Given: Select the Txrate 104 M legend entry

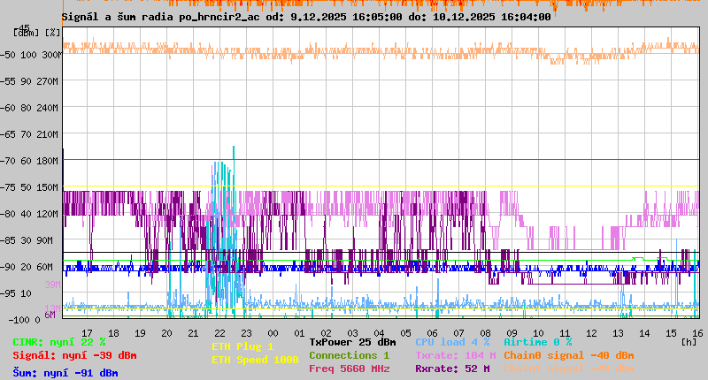Looking at the screenshot, I should pos(455,355).
